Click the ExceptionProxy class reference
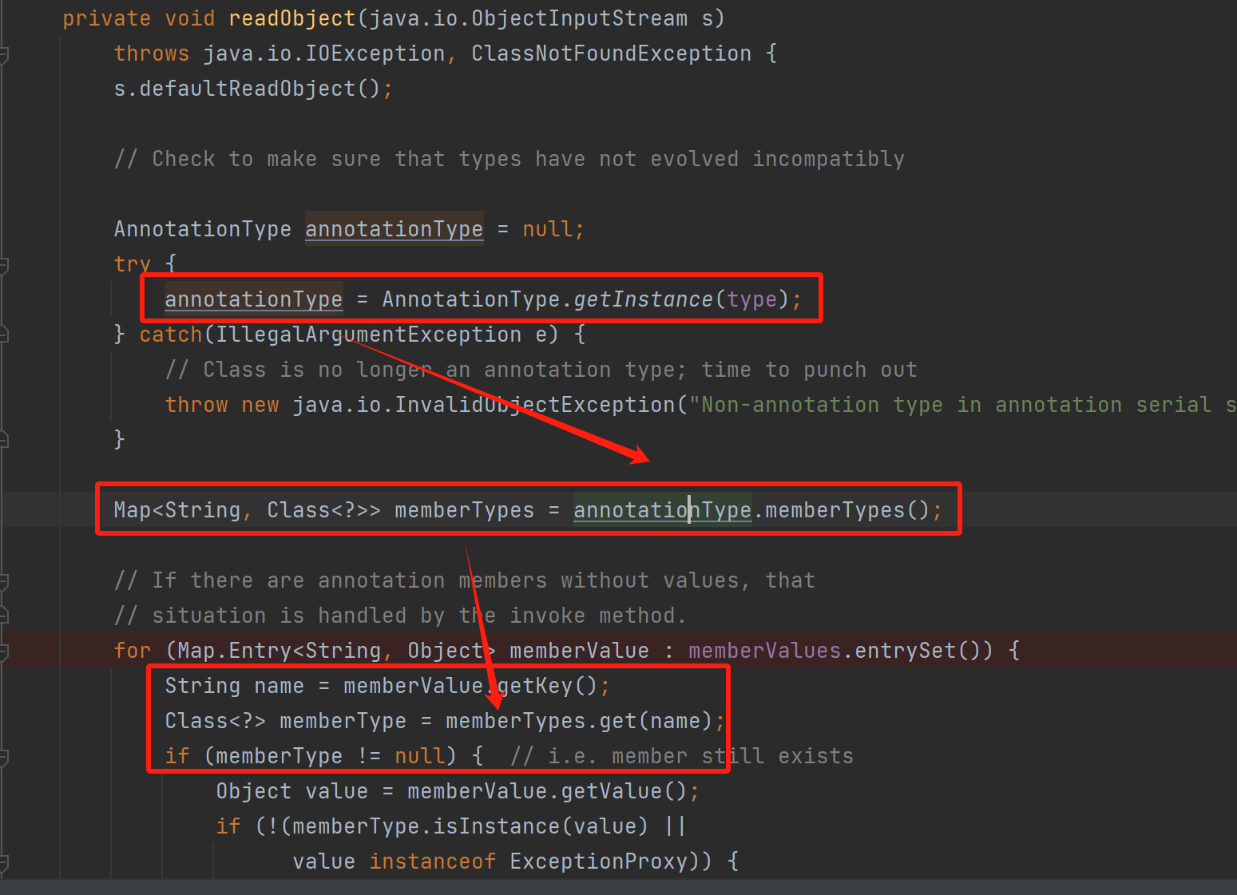The width and height of the screenshot is (1237, 895). point(598,861)
